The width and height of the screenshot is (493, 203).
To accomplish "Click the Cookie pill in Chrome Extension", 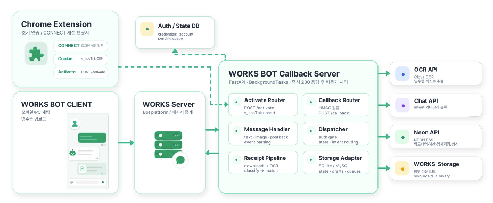I will click(x=80, y=59).
